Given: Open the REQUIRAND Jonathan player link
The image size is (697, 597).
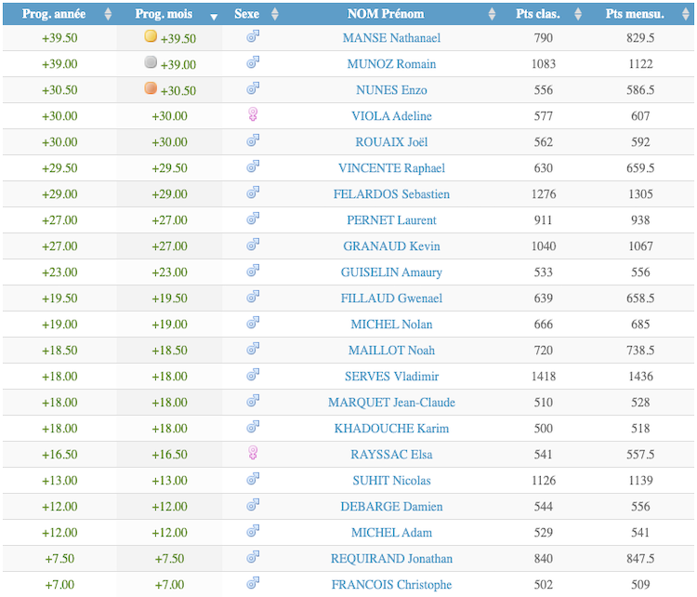Looking at the screenshot, I should point(391,559).
